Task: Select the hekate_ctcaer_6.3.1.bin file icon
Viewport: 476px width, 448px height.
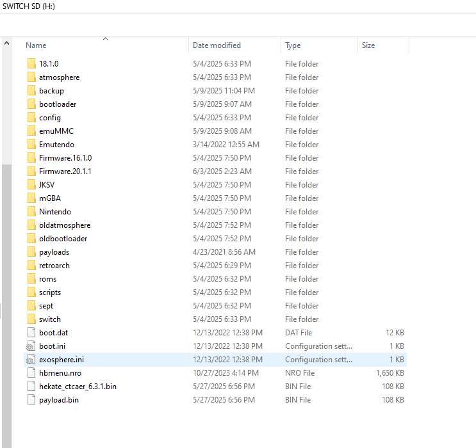Action: (31, 386)
